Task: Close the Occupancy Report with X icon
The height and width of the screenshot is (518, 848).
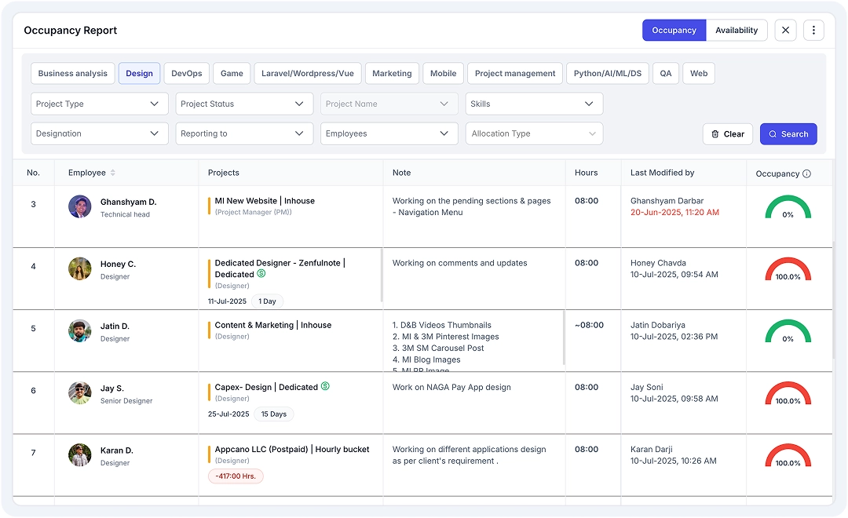Action: tap(785, 31)
